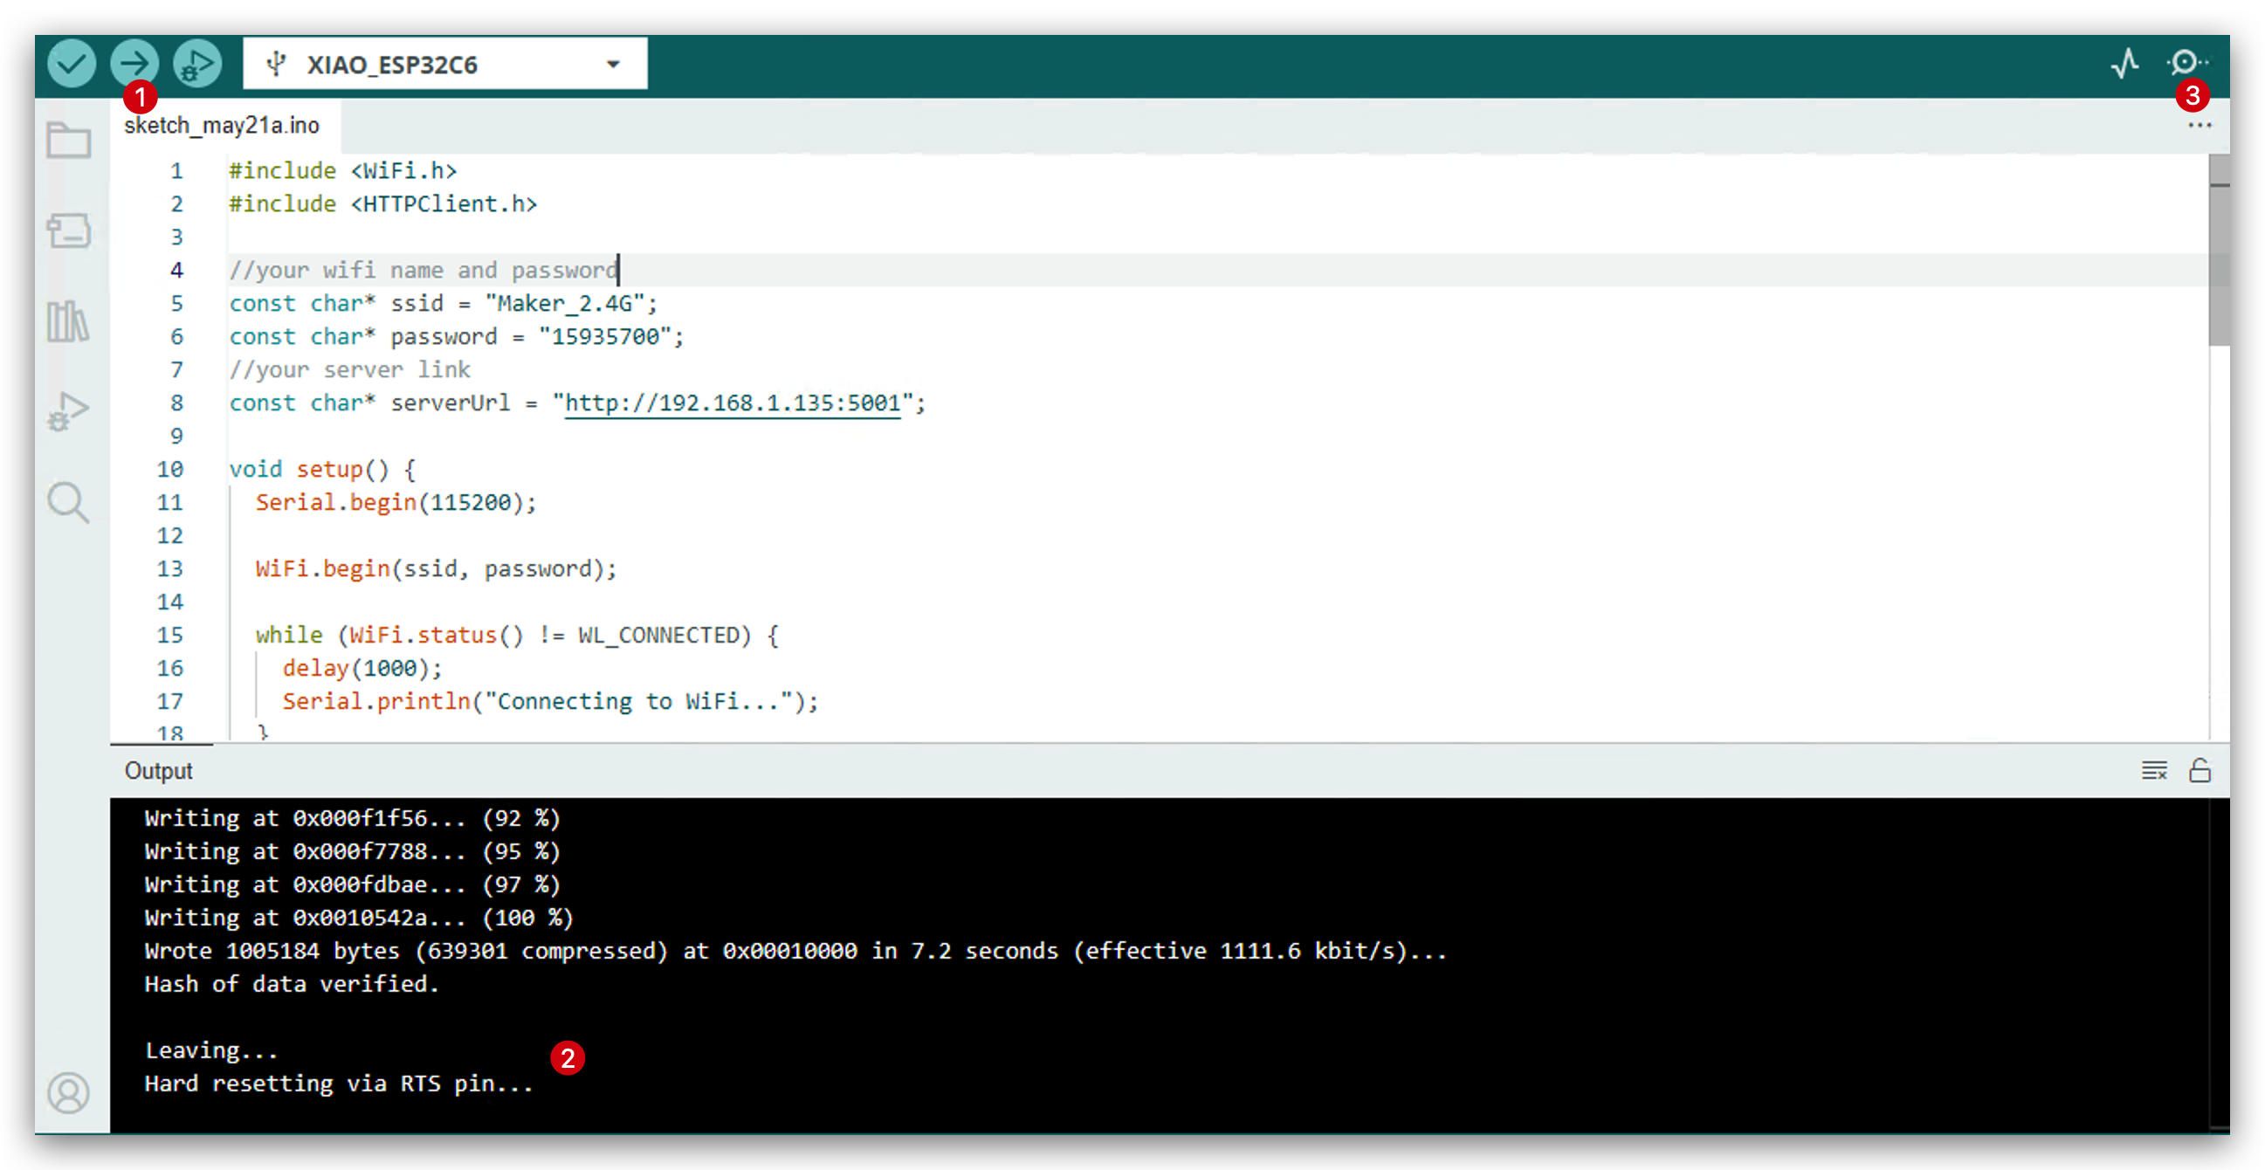Click the Verify sketch checkmark button
Image resolution: width=2265 pixels, height=1170 pixels.
pos(72,63)
